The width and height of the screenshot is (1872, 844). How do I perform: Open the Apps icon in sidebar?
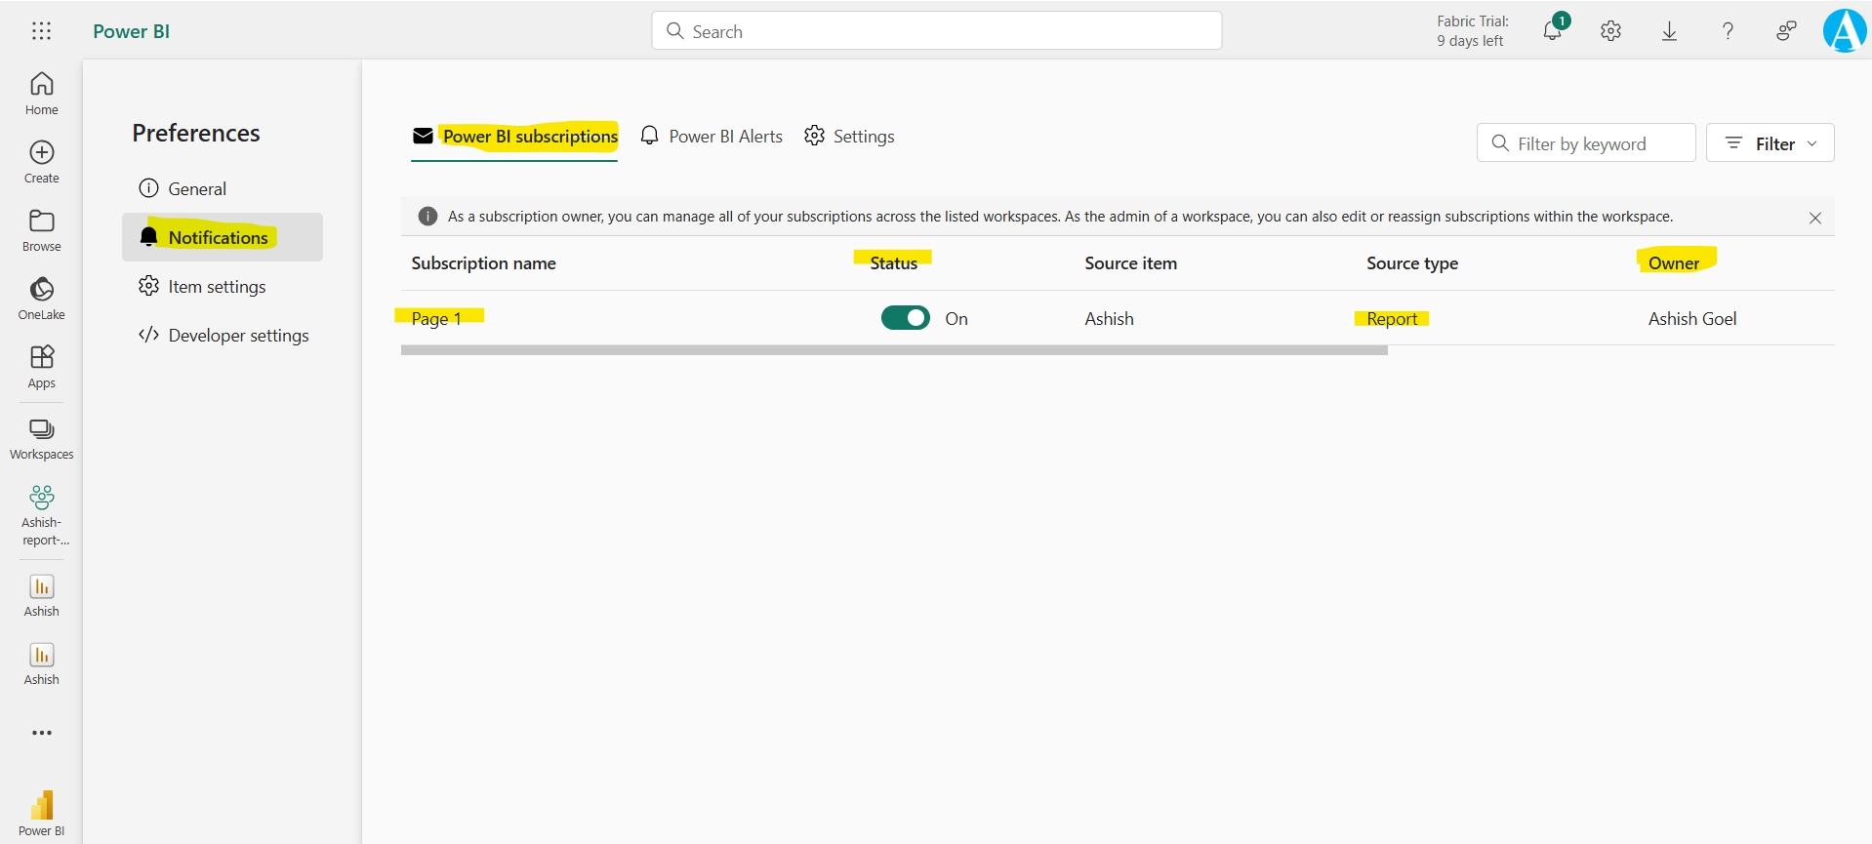click(x=41, y=366)
